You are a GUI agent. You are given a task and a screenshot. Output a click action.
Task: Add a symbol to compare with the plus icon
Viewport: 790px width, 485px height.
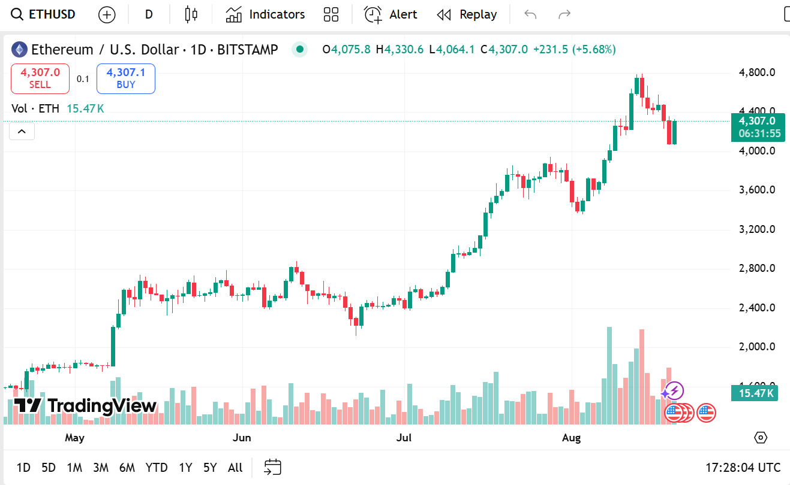(x=107, y=14)
